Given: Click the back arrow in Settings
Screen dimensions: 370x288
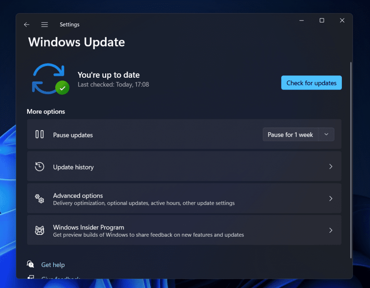Looking at the screenshot, I should pyautogui.click(x=27, y=24).
